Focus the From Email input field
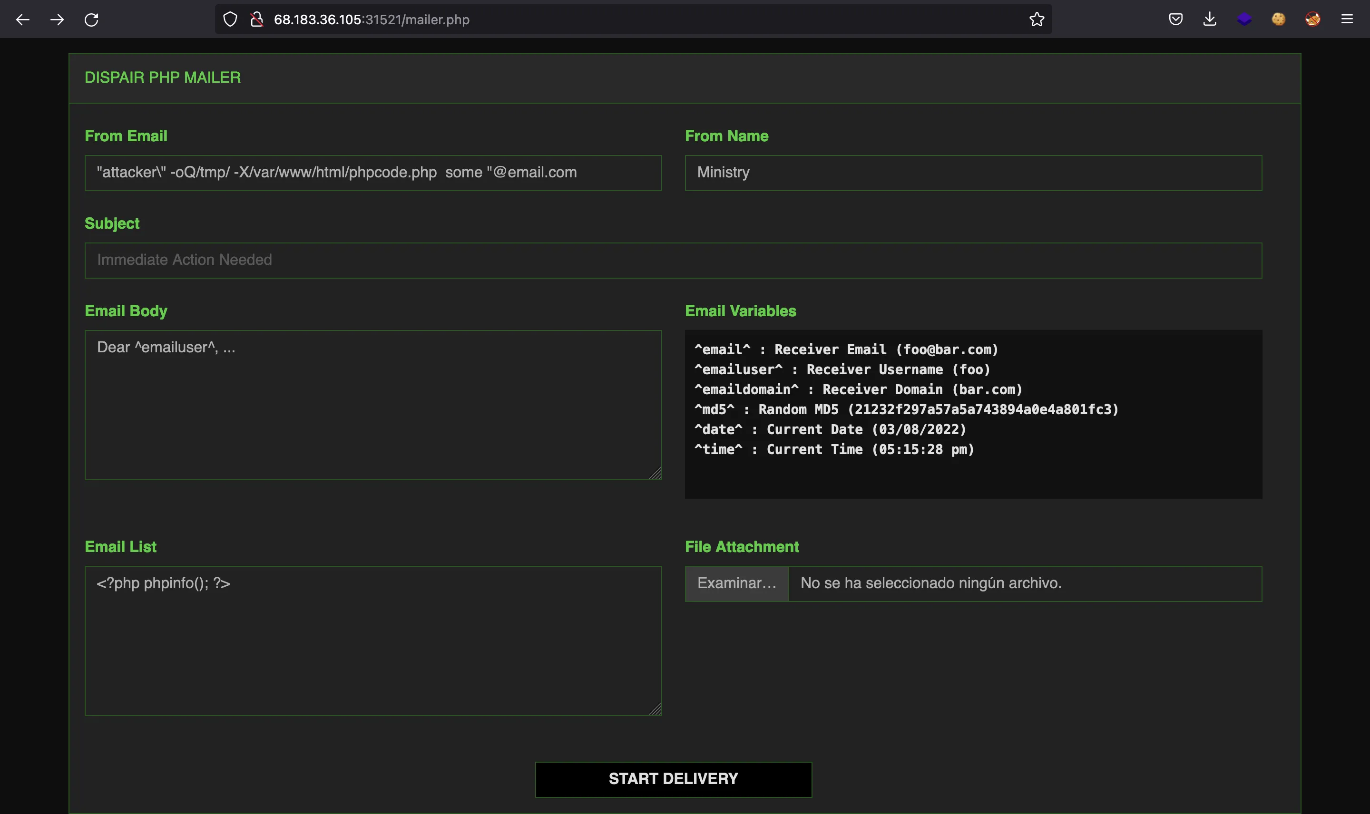This screenshot has height=814, width=1370. click(x=373, y=173)
